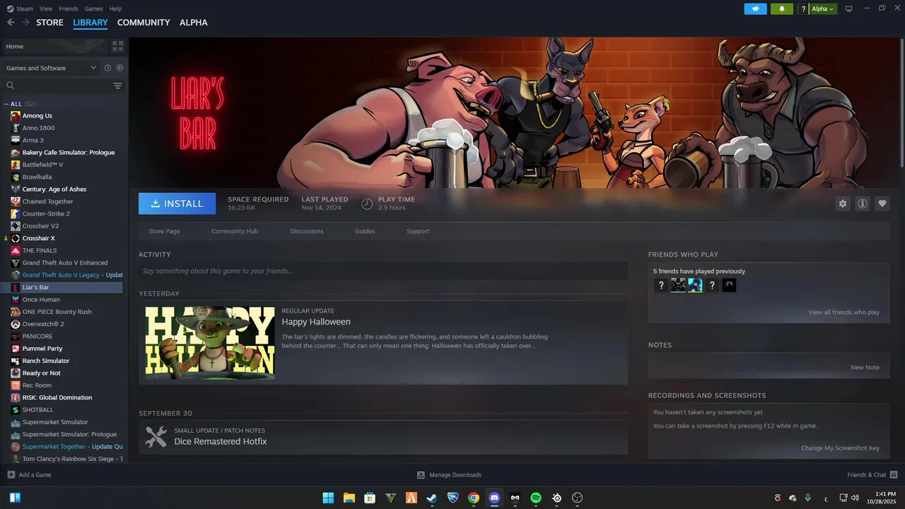
Task: Collapse the ALL games category
Action: (6, 104)
